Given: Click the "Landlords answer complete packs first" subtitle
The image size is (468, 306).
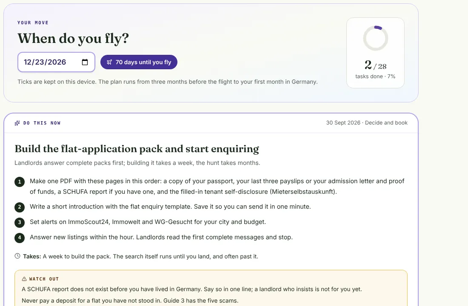Looking at the screenshot, I should (x=137, y=163).
